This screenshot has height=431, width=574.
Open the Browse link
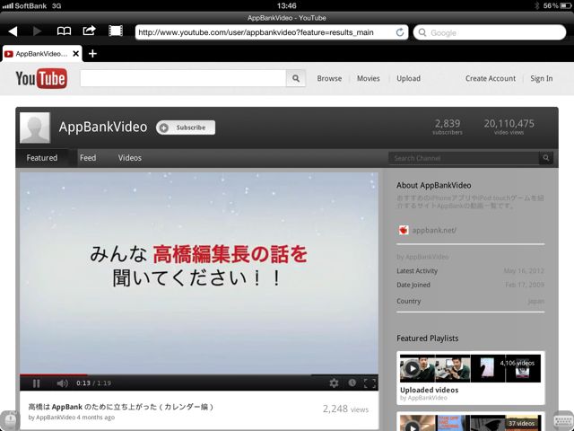point(329,78)
